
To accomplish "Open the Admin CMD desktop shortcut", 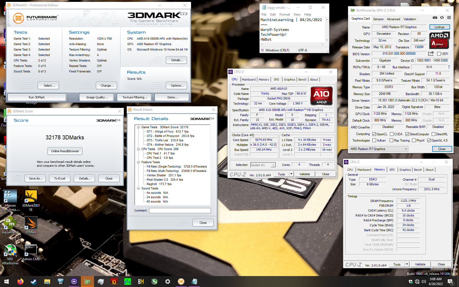I will pos(31,253).
